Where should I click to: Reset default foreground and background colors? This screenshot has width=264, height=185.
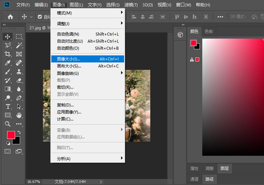[8, 143]
